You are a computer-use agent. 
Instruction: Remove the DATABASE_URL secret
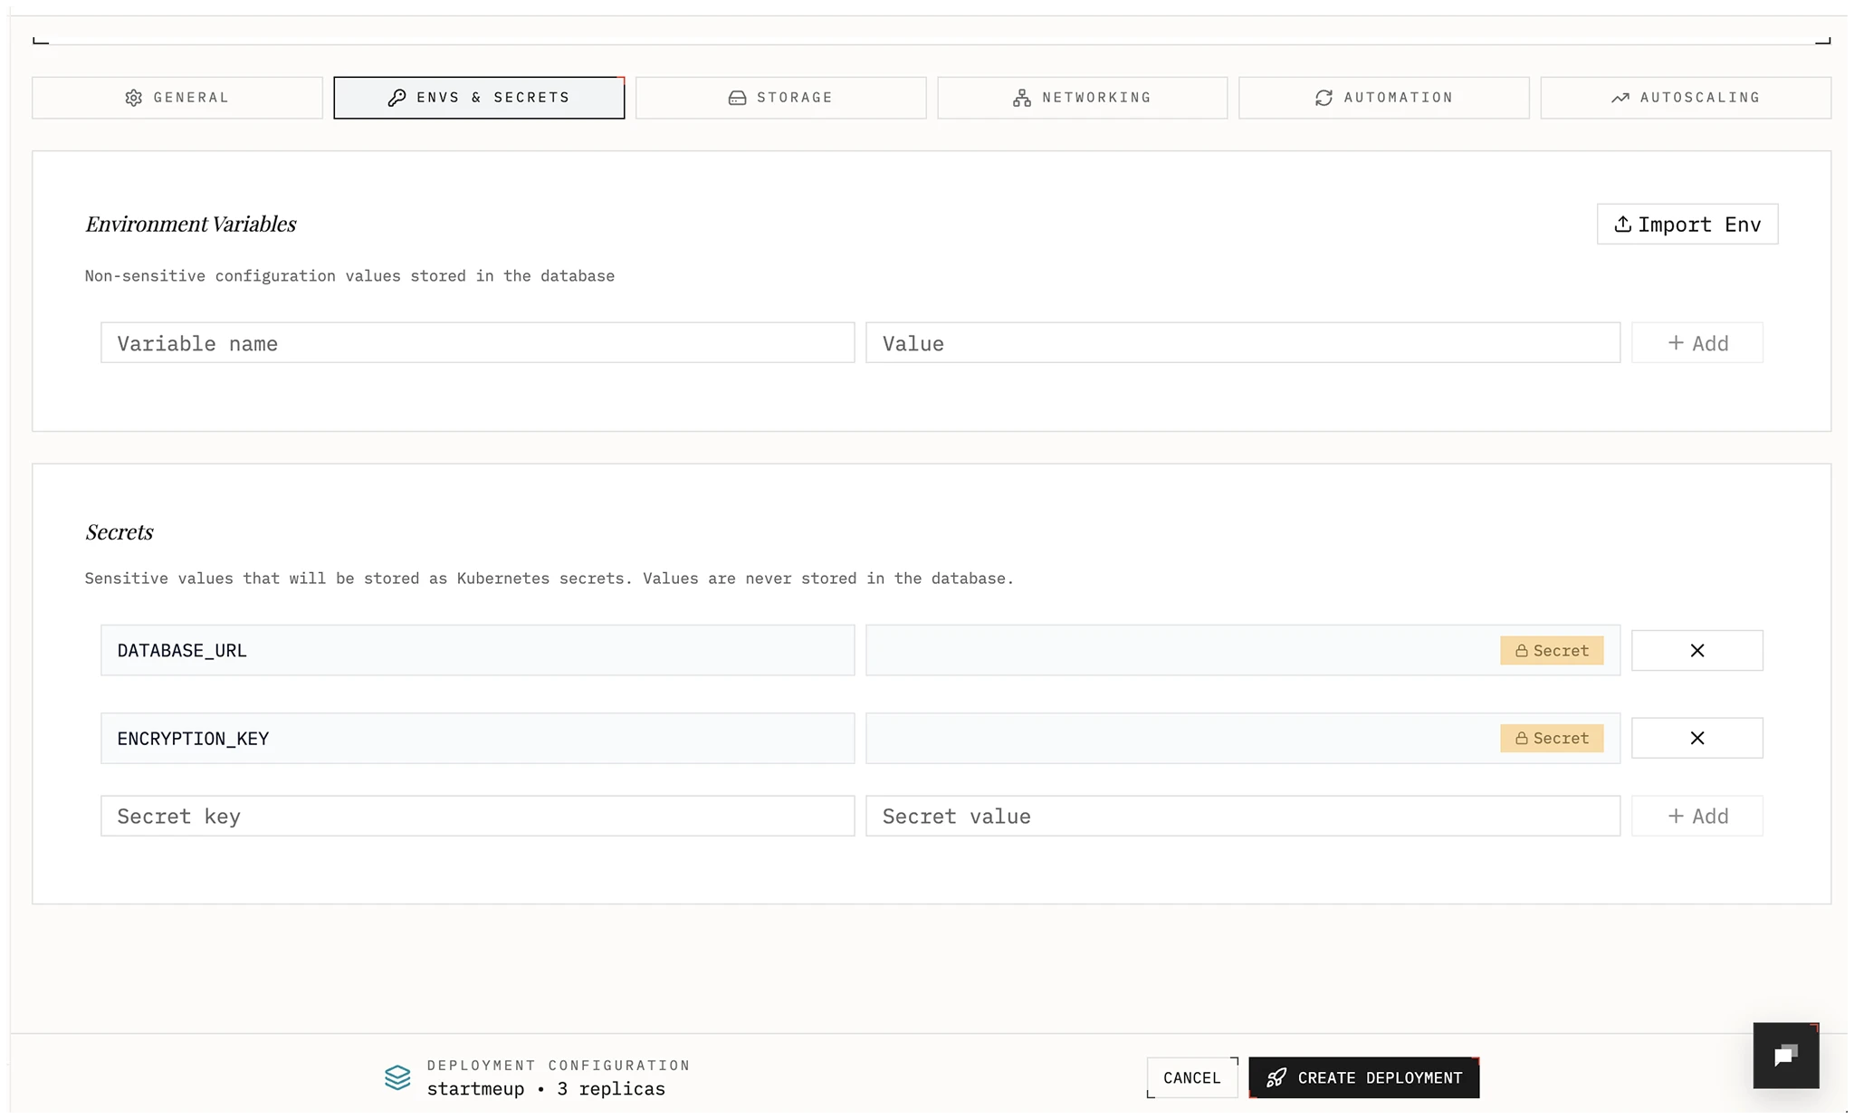[1696, 651]
